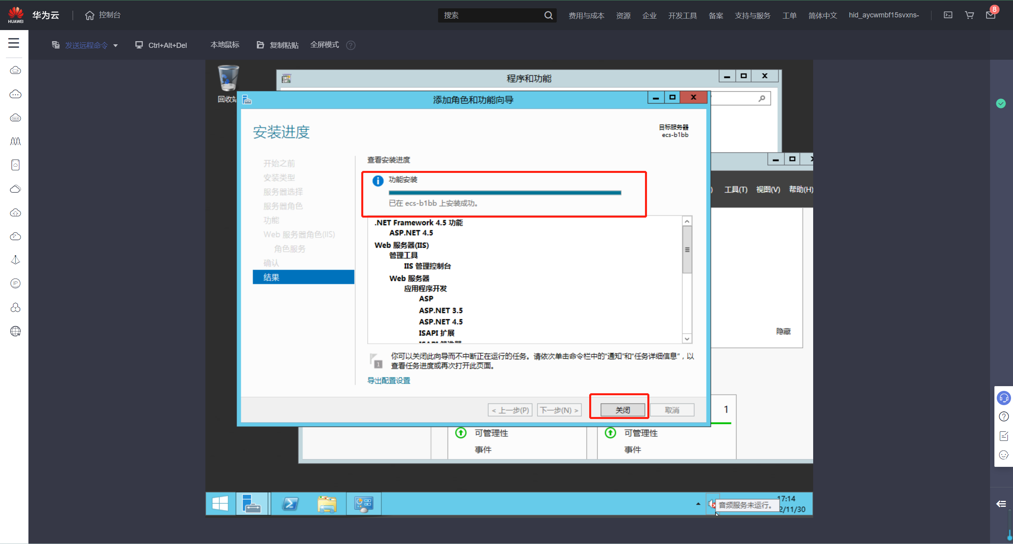Open the messages mail icon
This screenshot has width=1013, height=544.
(x=990, y=15)
